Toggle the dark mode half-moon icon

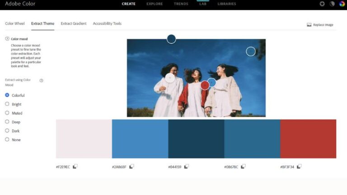pos(332,4)
